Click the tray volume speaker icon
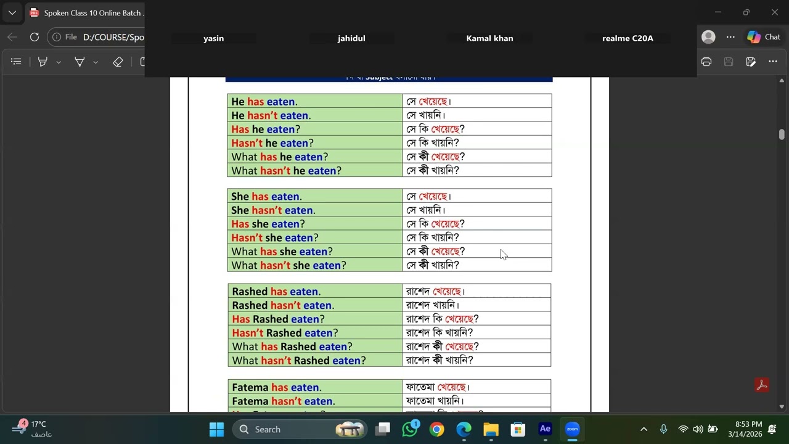The width and height of the screenshot is (789, 444). pyautogui.click(x=698, y=429)
